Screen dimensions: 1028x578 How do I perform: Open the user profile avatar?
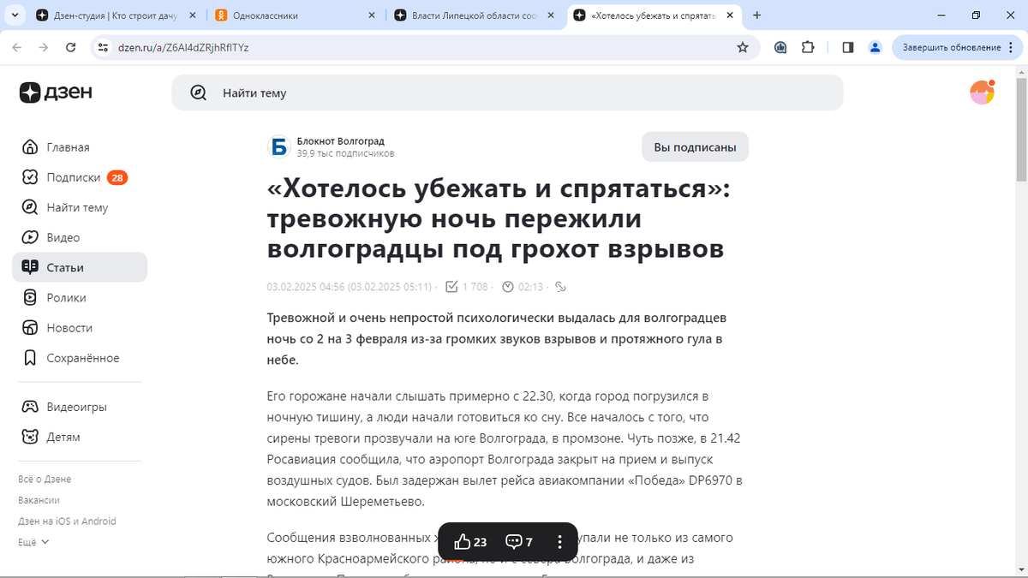pos(982,92)
